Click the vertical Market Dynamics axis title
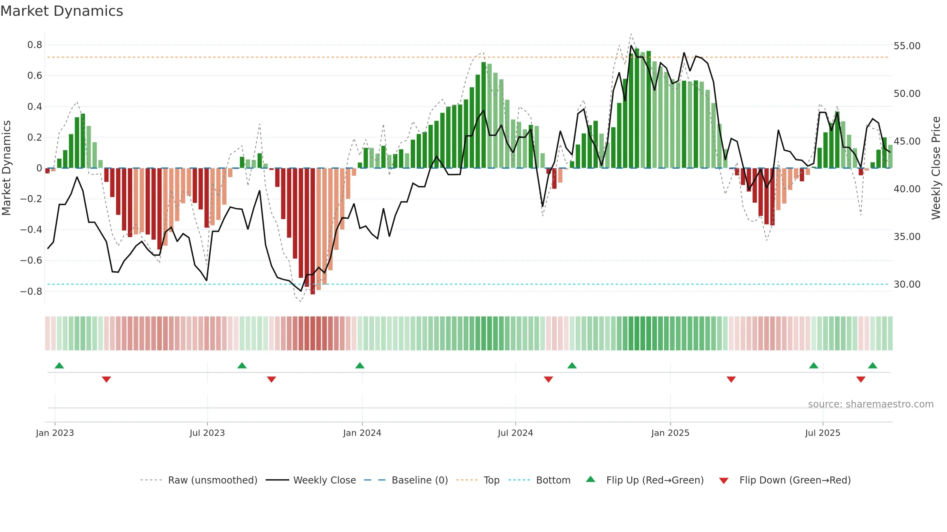Screen dimensions: 947x532 click(6, 168)
